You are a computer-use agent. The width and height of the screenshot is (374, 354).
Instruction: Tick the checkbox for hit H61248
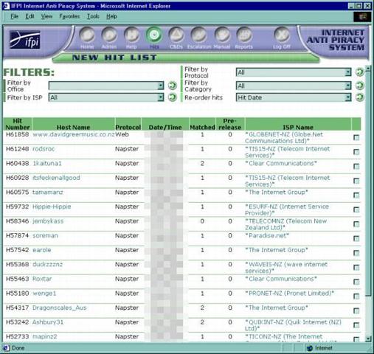pyautogui.click(x=356, y=152)
